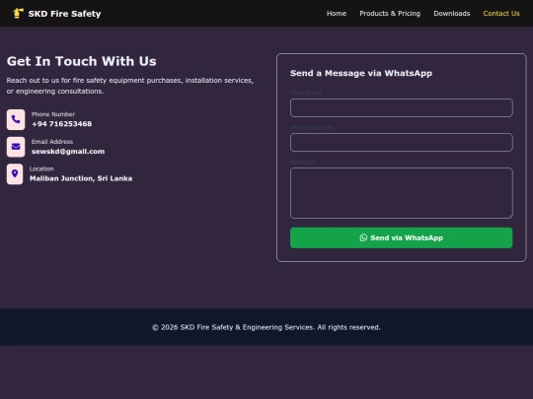Viewport: 533px width, 399px height.
Task: Click the Get In Touch With Us heading
Action: click(82, 61)
